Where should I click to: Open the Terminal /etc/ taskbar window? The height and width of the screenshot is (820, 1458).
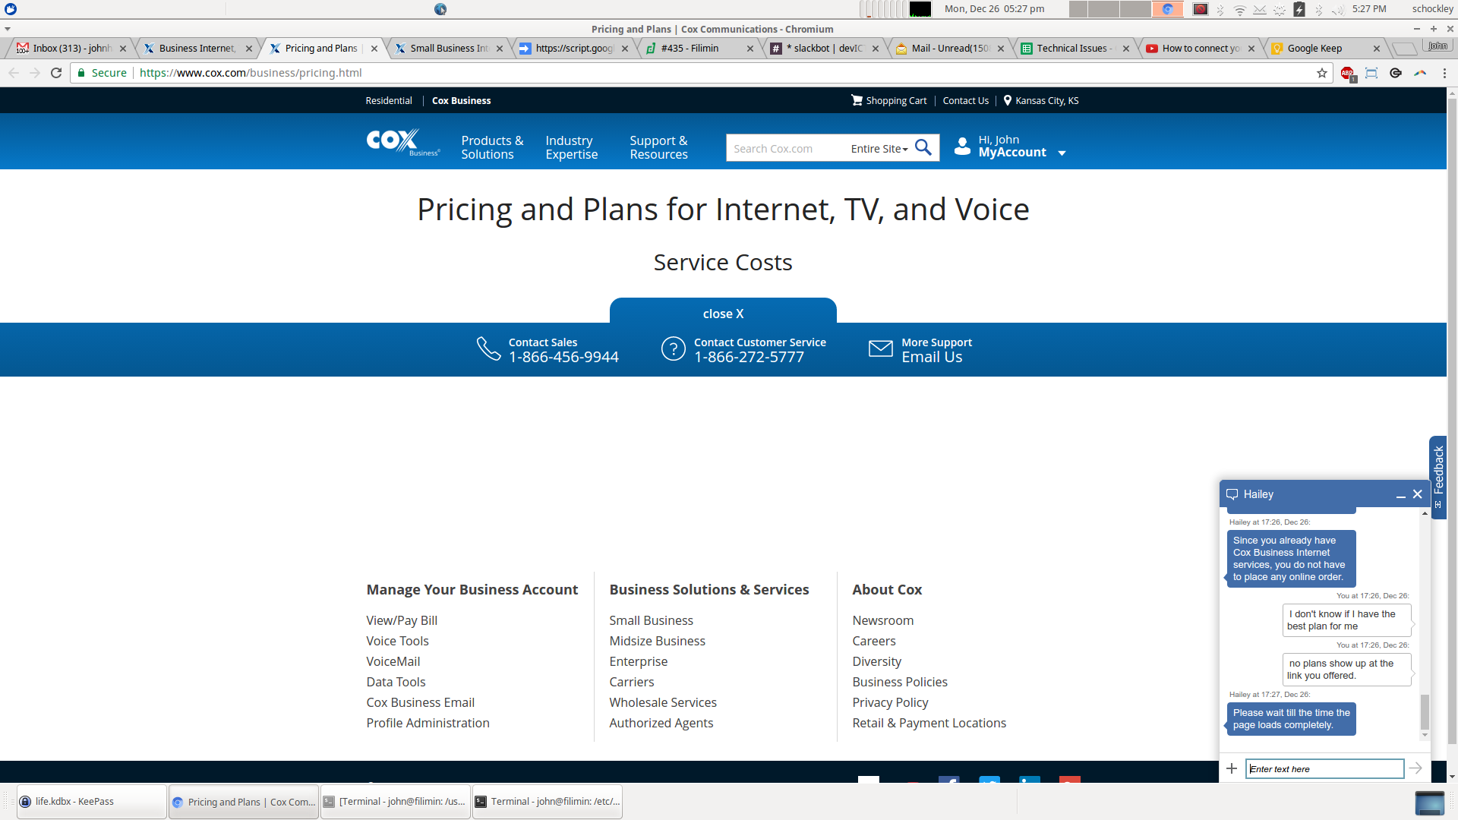click(x=548, y=802)
